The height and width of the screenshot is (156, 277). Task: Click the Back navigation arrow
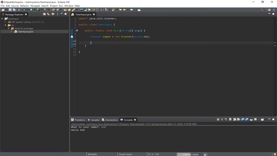(x=125, y=10)
